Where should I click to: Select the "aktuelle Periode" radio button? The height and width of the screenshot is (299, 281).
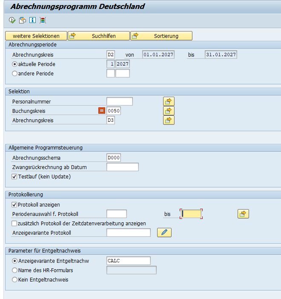tap(14, 64)
